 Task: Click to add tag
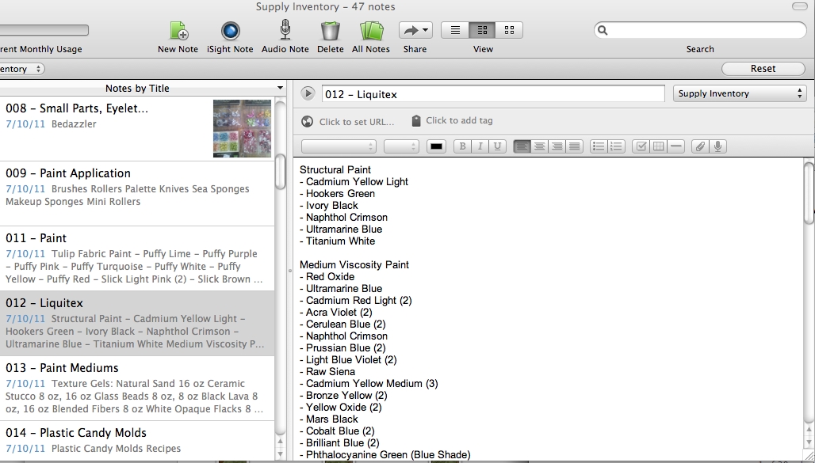click(460, 120)
